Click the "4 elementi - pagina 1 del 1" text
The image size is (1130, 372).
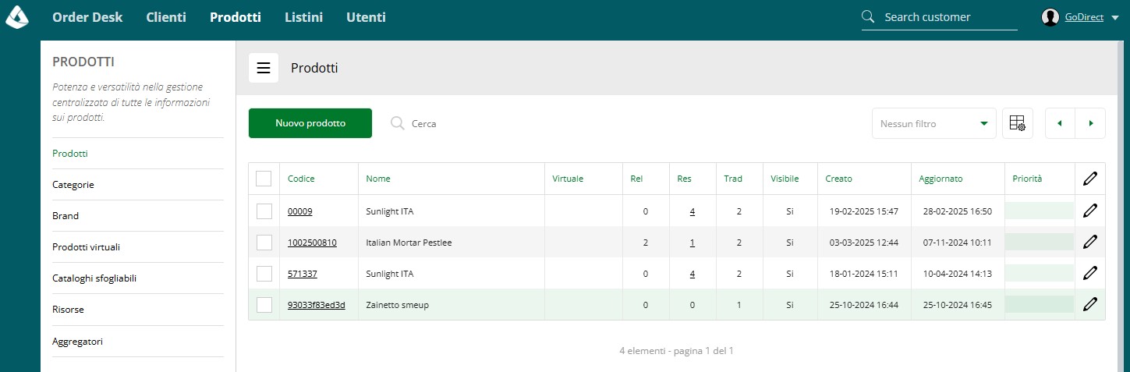coord(676,351)
